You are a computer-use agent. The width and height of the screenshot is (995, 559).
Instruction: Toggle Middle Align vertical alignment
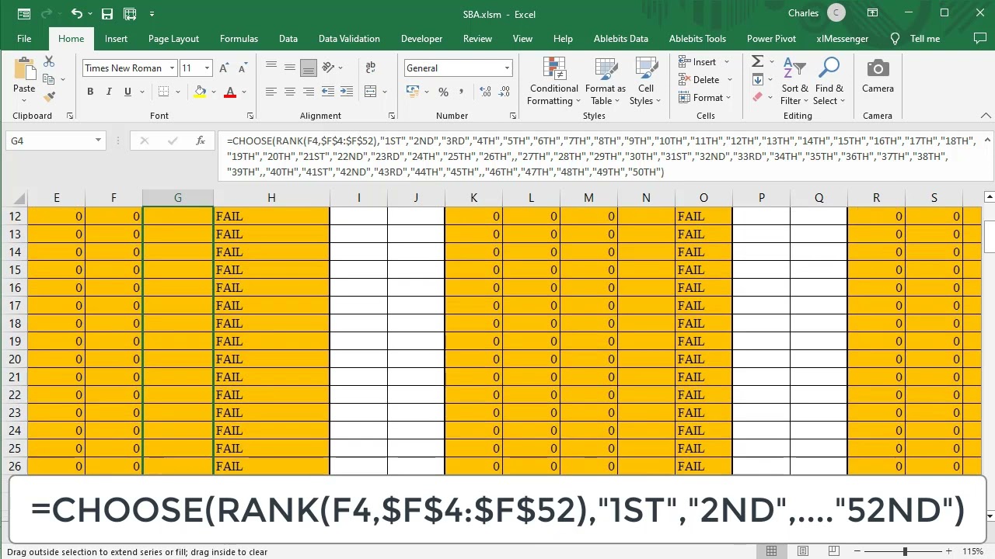click(290, 68)
